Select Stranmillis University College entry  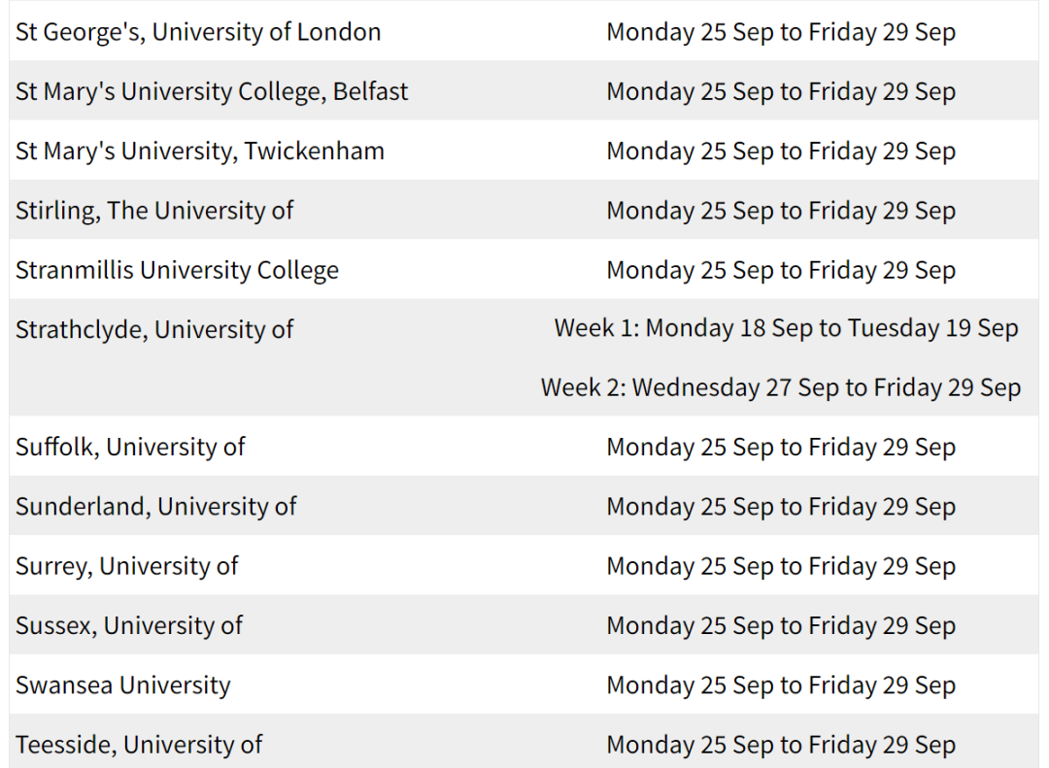[x=178, y=270]
